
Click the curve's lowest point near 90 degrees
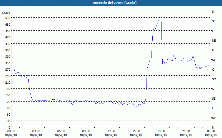(x=137, y=108)
